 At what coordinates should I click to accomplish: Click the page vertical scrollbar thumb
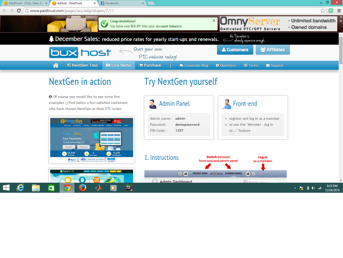click(341, 50)
